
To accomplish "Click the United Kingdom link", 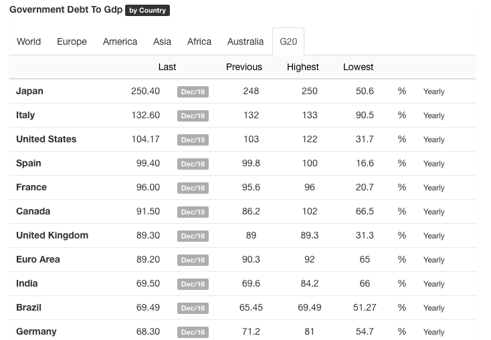I will click(52, 235).
